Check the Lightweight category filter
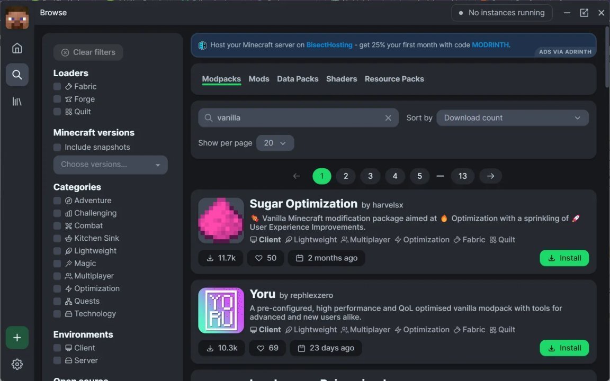 click(57, 251)
